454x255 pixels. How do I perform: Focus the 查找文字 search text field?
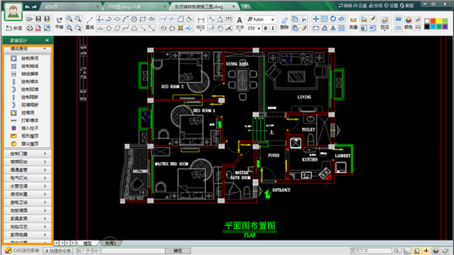coord(371,250)
